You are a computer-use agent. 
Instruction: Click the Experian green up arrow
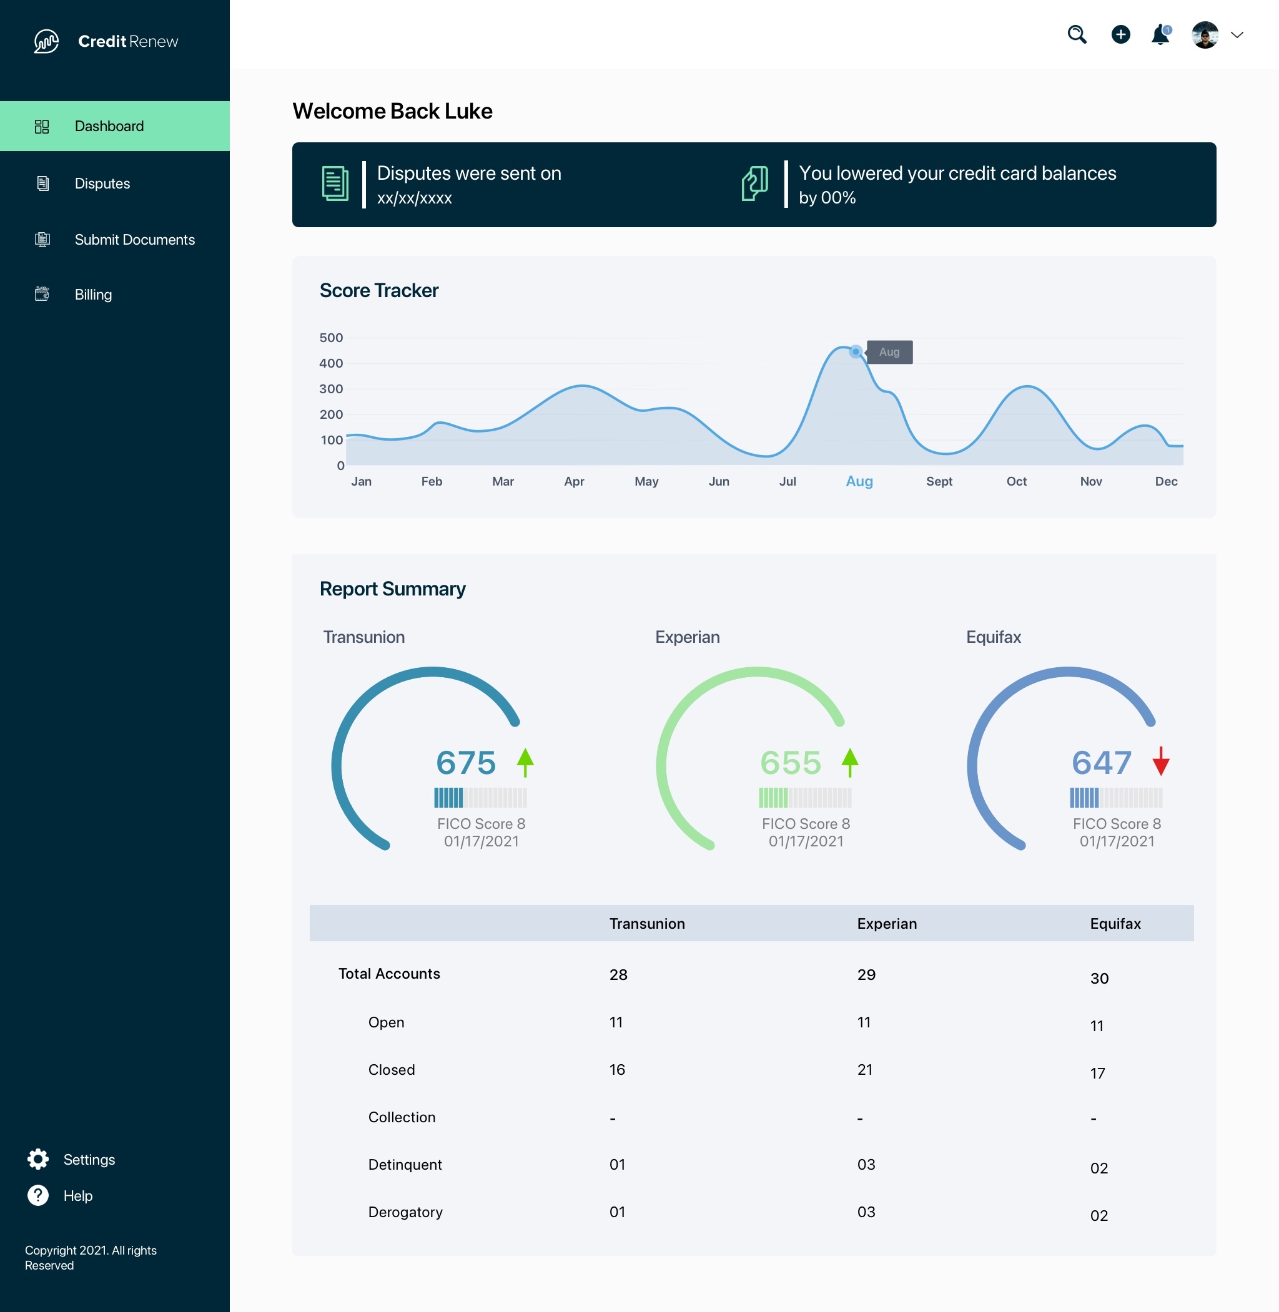850,762
